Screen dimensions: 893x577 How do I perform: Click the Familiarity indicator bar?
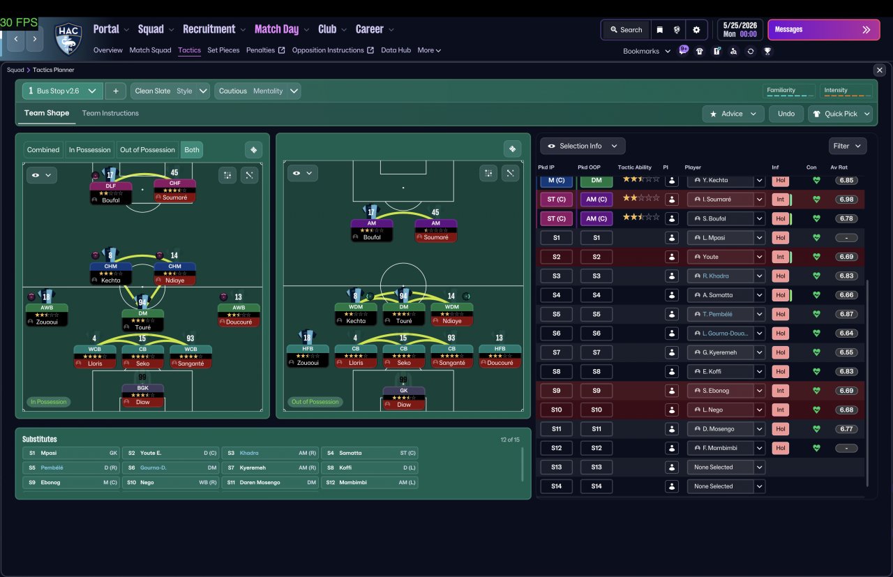tap(789, 91)
